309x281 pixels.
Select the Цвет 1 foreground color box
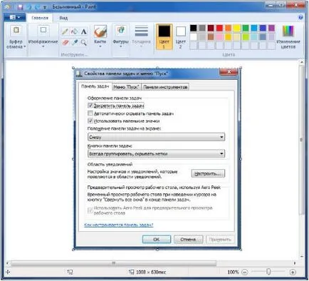[x=164, y=36]
